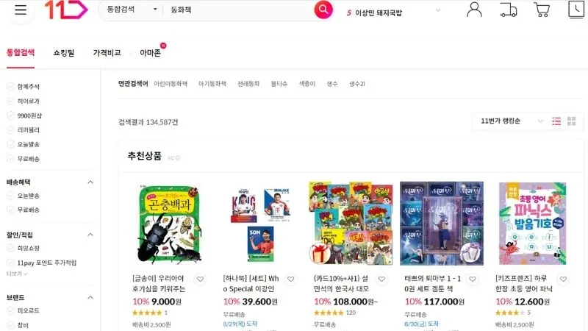Viewport: 588px width, 331px height.
Task: Like the 곤충백과 book with heart icon
Action: click(200, 280)
